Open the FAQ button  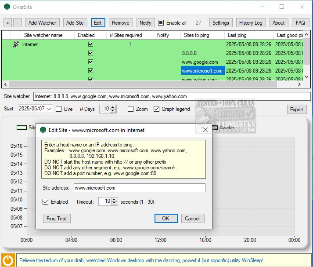click(x=300, y=23)
